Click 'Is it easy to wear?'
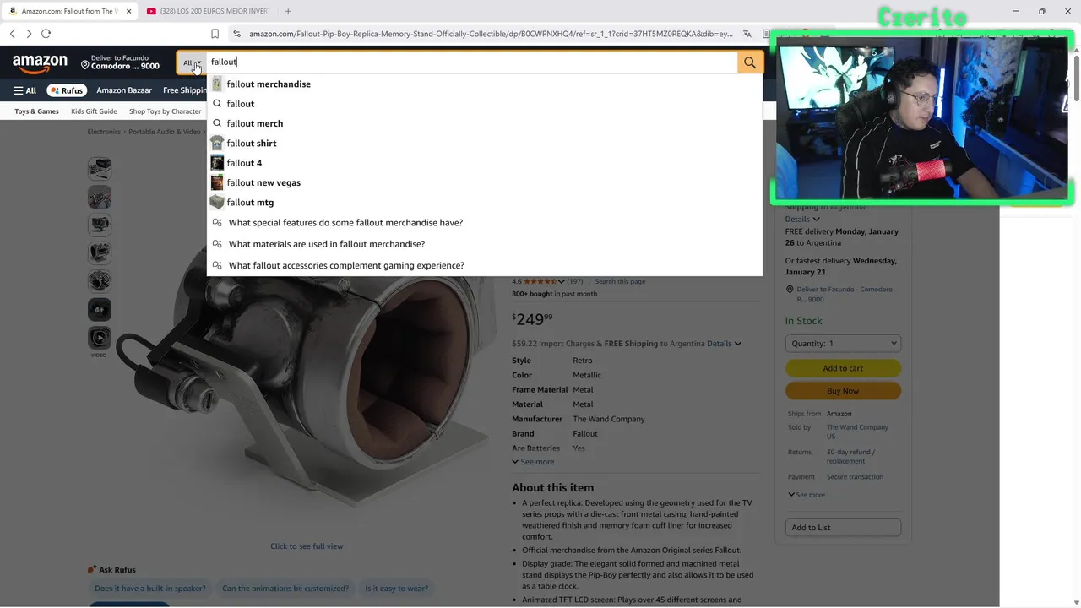 tap(396, 589)
